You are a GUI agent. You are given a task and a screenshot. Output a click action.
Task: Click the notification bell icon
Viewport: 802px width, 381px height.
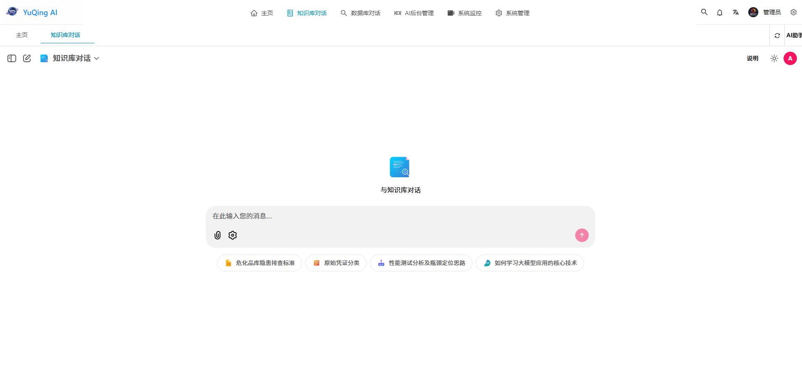click(720, 13)
